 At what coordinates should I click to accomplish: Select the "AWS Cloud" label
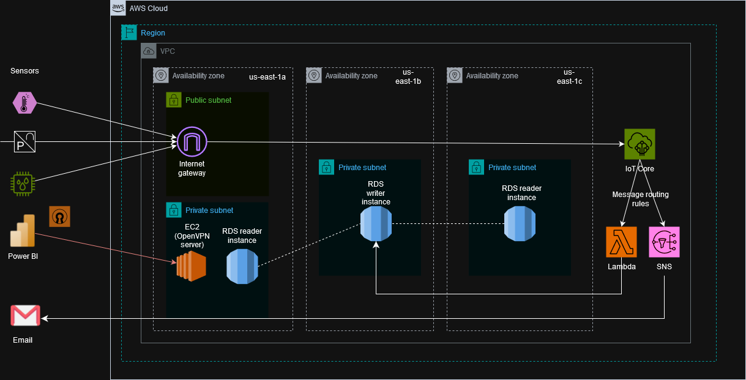[x=149, y=9]
